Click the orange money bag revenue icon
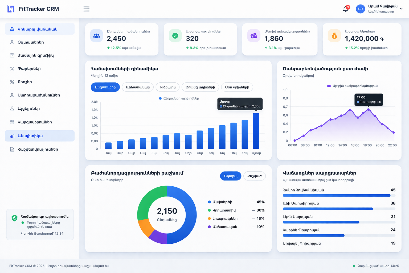Image resolution: width=409 pixels, height=273 pixels. (334, 36)
